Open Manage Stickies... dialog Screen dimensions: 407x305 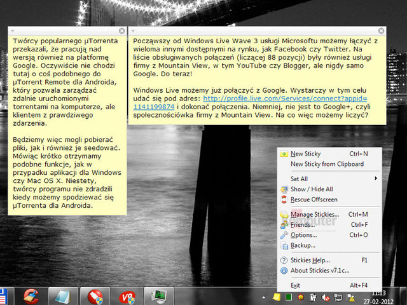[329, 215]
